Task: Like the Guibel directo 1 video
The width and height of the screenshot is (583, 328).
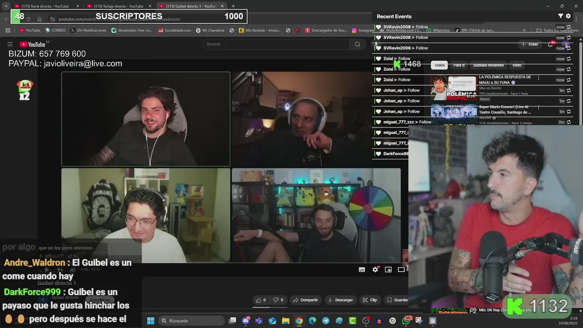Action: coord(261,300)
